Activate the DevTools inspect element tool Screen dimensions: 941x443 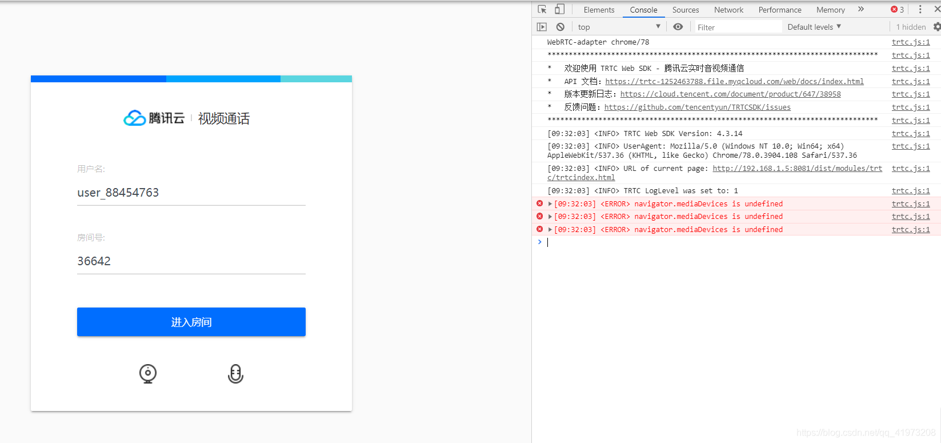[x=542, y=9]
